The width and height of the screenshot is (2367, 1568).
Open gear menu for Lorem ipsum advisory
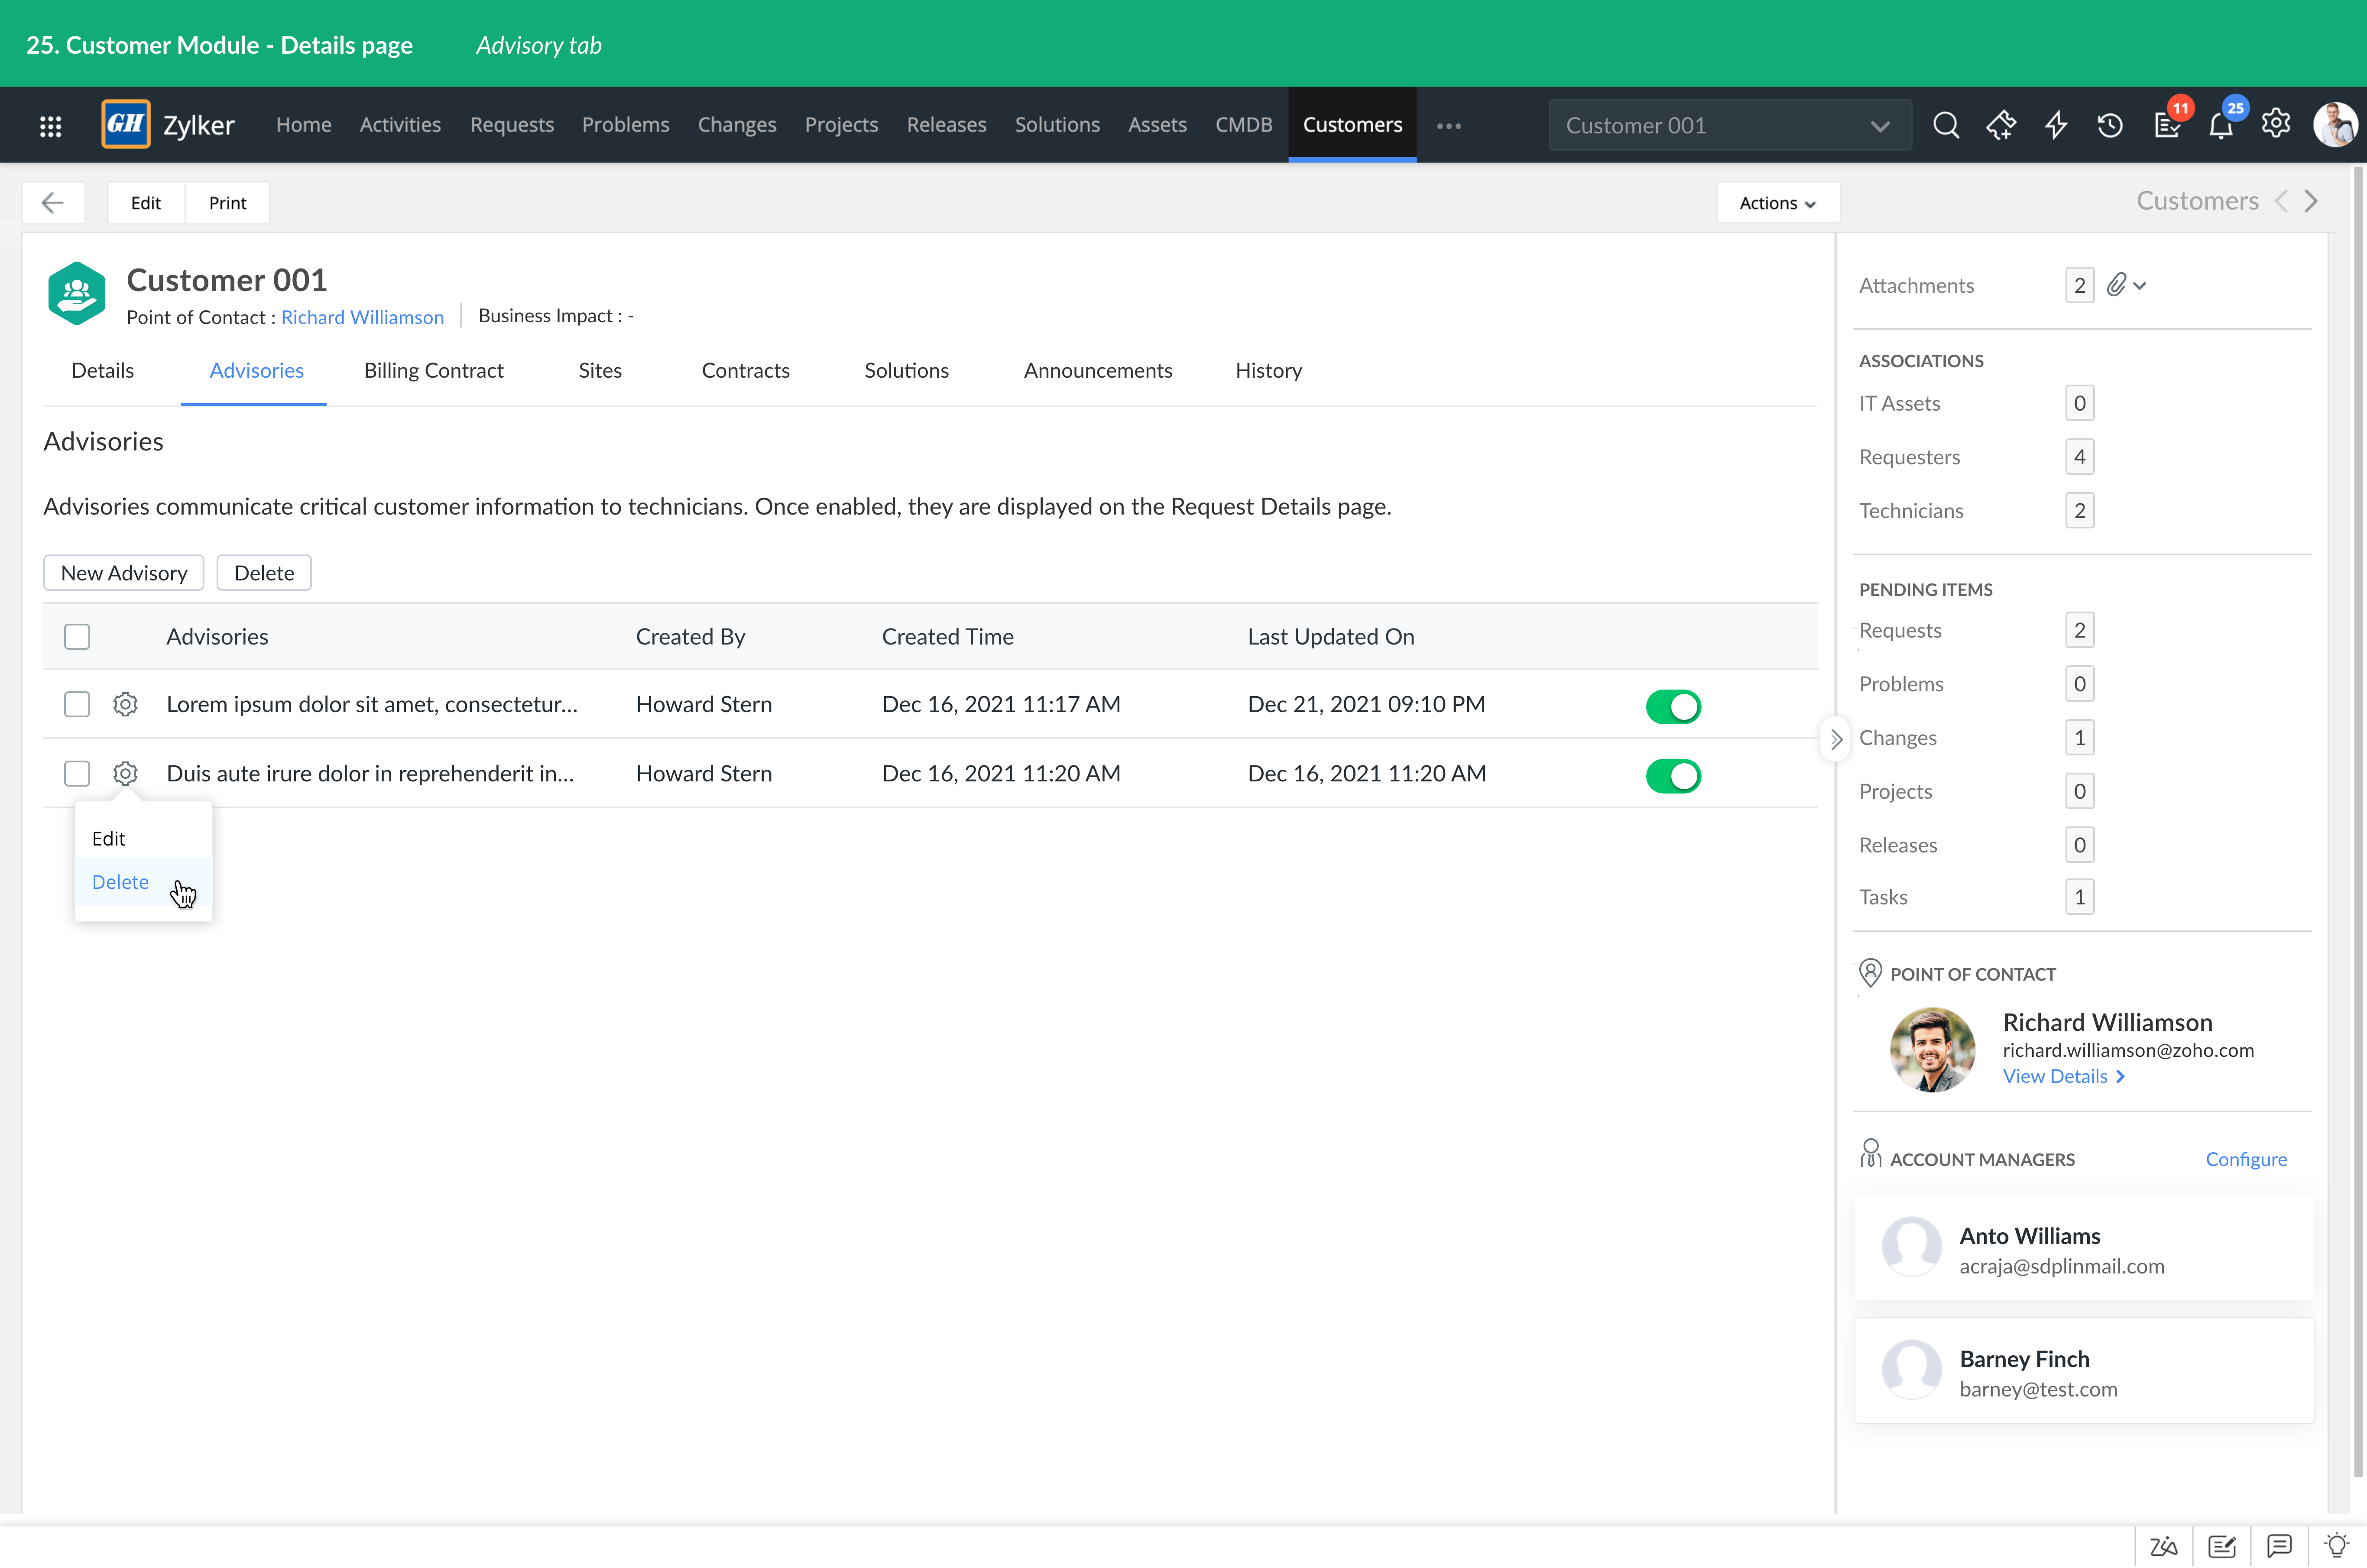(125, 704)
